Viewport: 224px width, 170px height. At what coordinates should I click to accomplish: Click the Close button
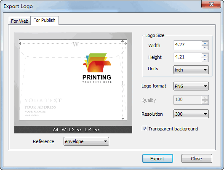pos(197,159)
